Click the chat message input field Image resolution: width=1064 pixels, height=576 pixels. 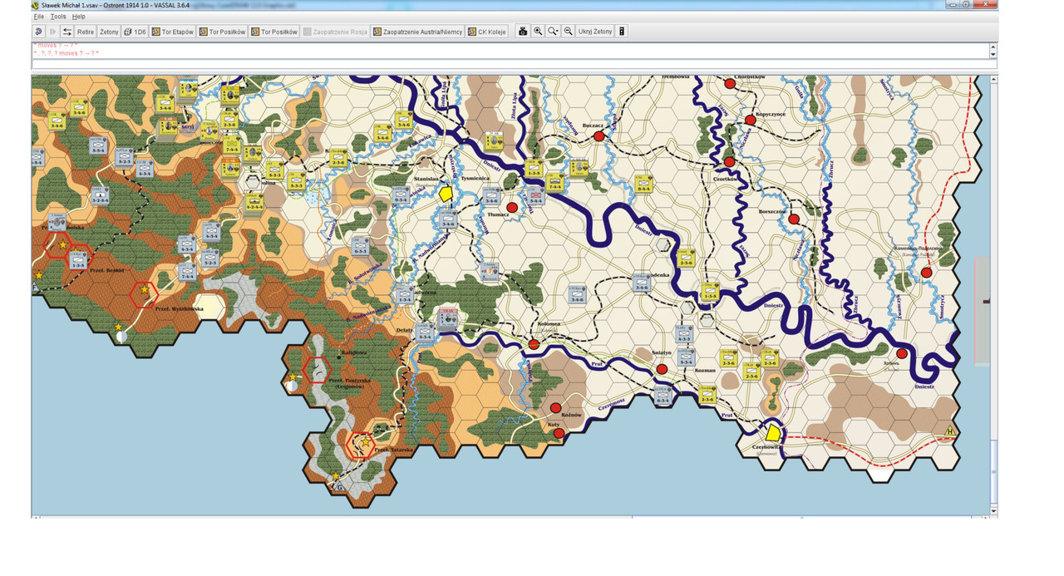pyautogui.click(x=515, y=64)
